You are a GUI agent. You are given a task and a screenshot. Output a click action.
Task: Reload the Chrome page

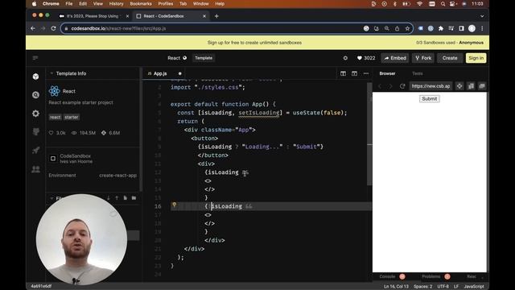54,29
